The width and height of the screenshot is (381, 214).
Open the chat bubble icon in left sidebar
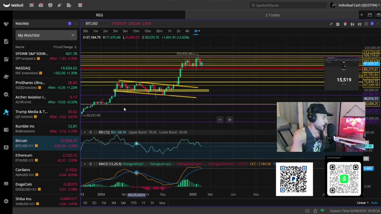[6, 184]
